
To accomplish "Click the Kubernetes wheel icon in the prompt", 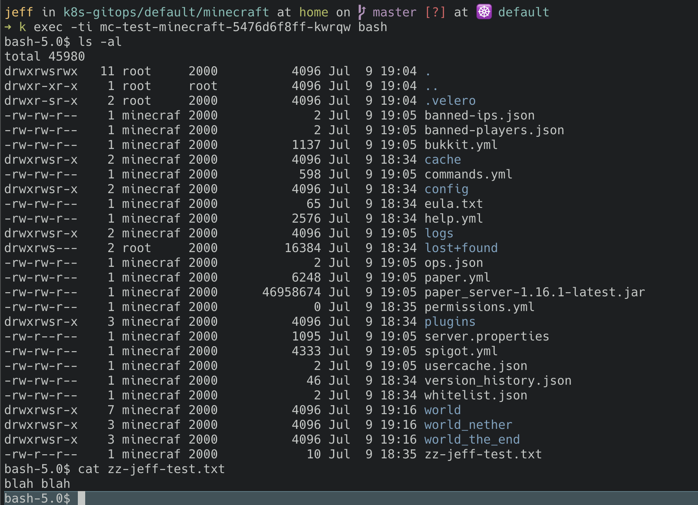I will [x=485, y=12].
